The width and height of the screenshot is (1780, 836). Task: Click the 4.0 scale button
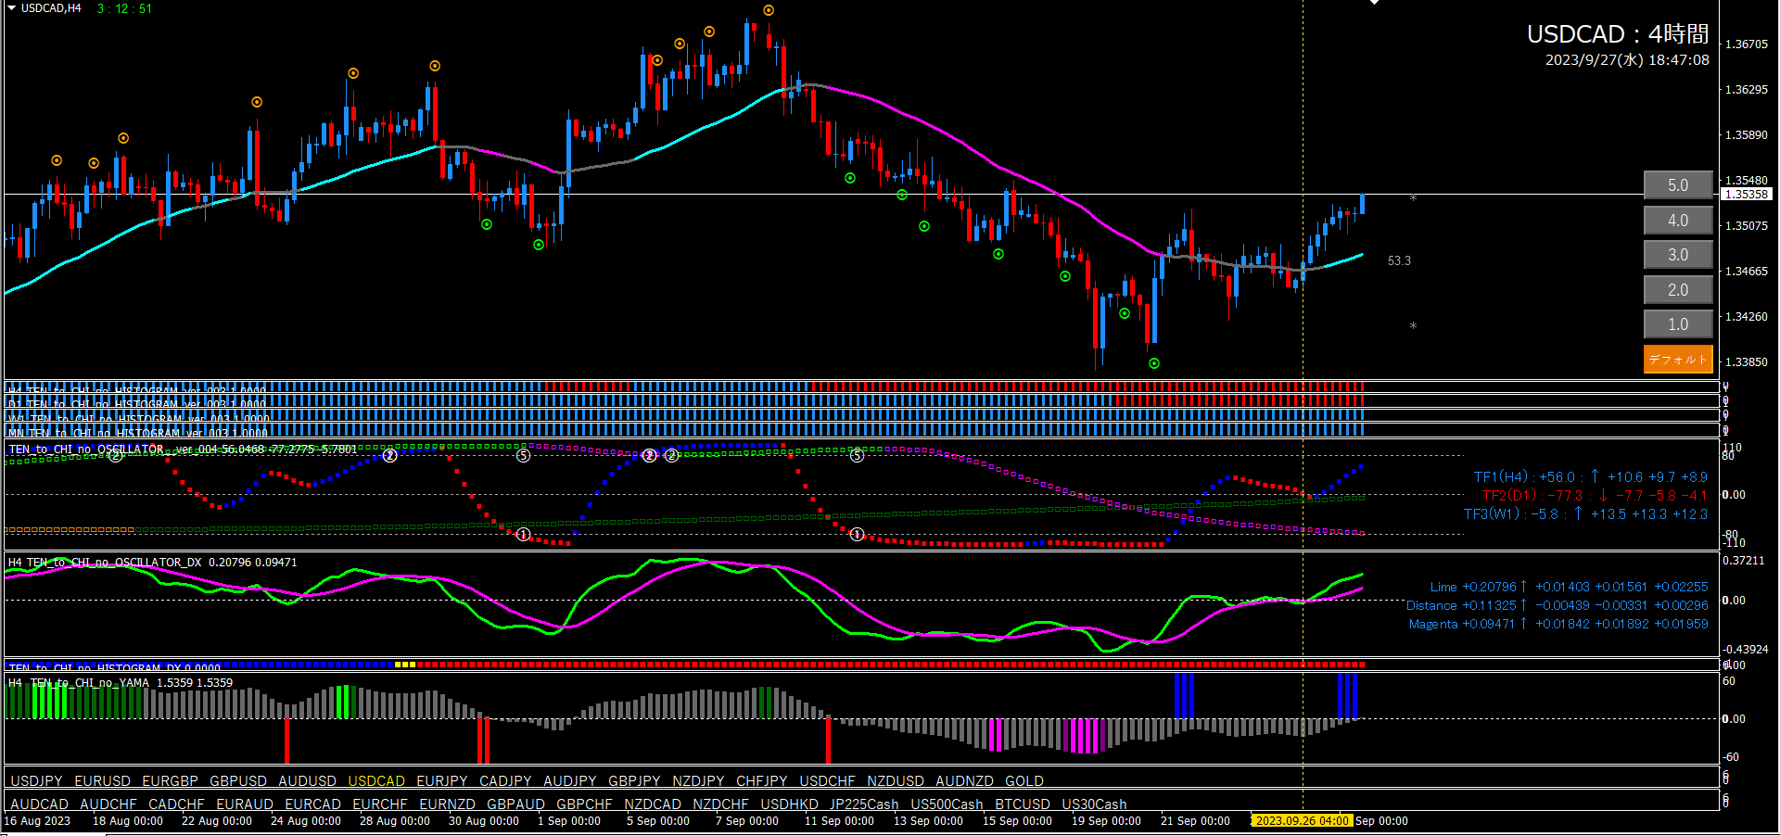click(x=1678, y=221)
